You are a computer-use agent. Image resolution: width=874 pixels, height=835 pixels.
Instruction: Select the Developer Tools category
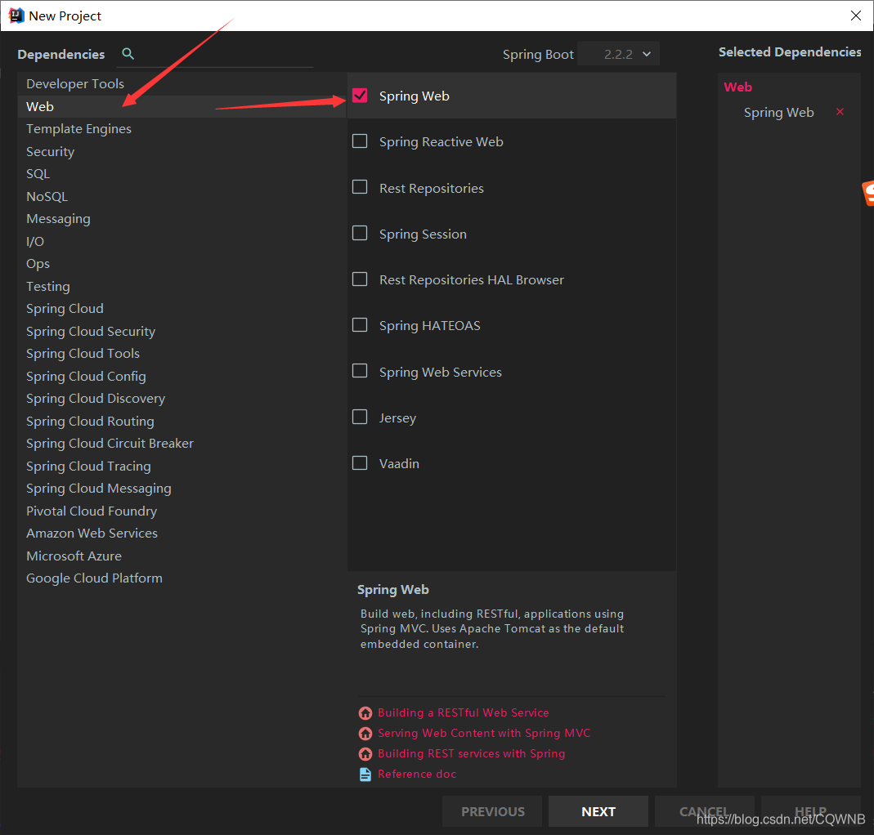coord(182,83)
